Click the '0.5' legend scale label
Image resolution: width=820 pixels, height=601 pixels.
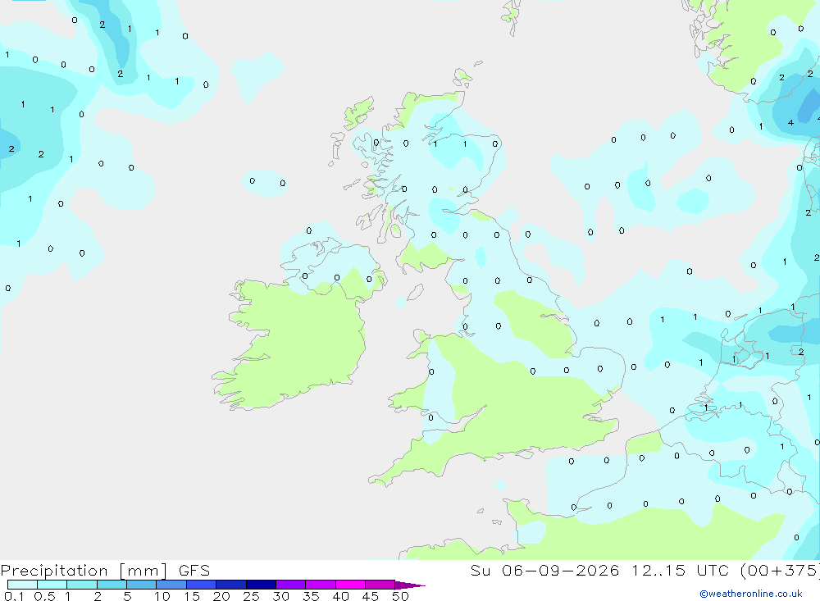coord(44,596)
